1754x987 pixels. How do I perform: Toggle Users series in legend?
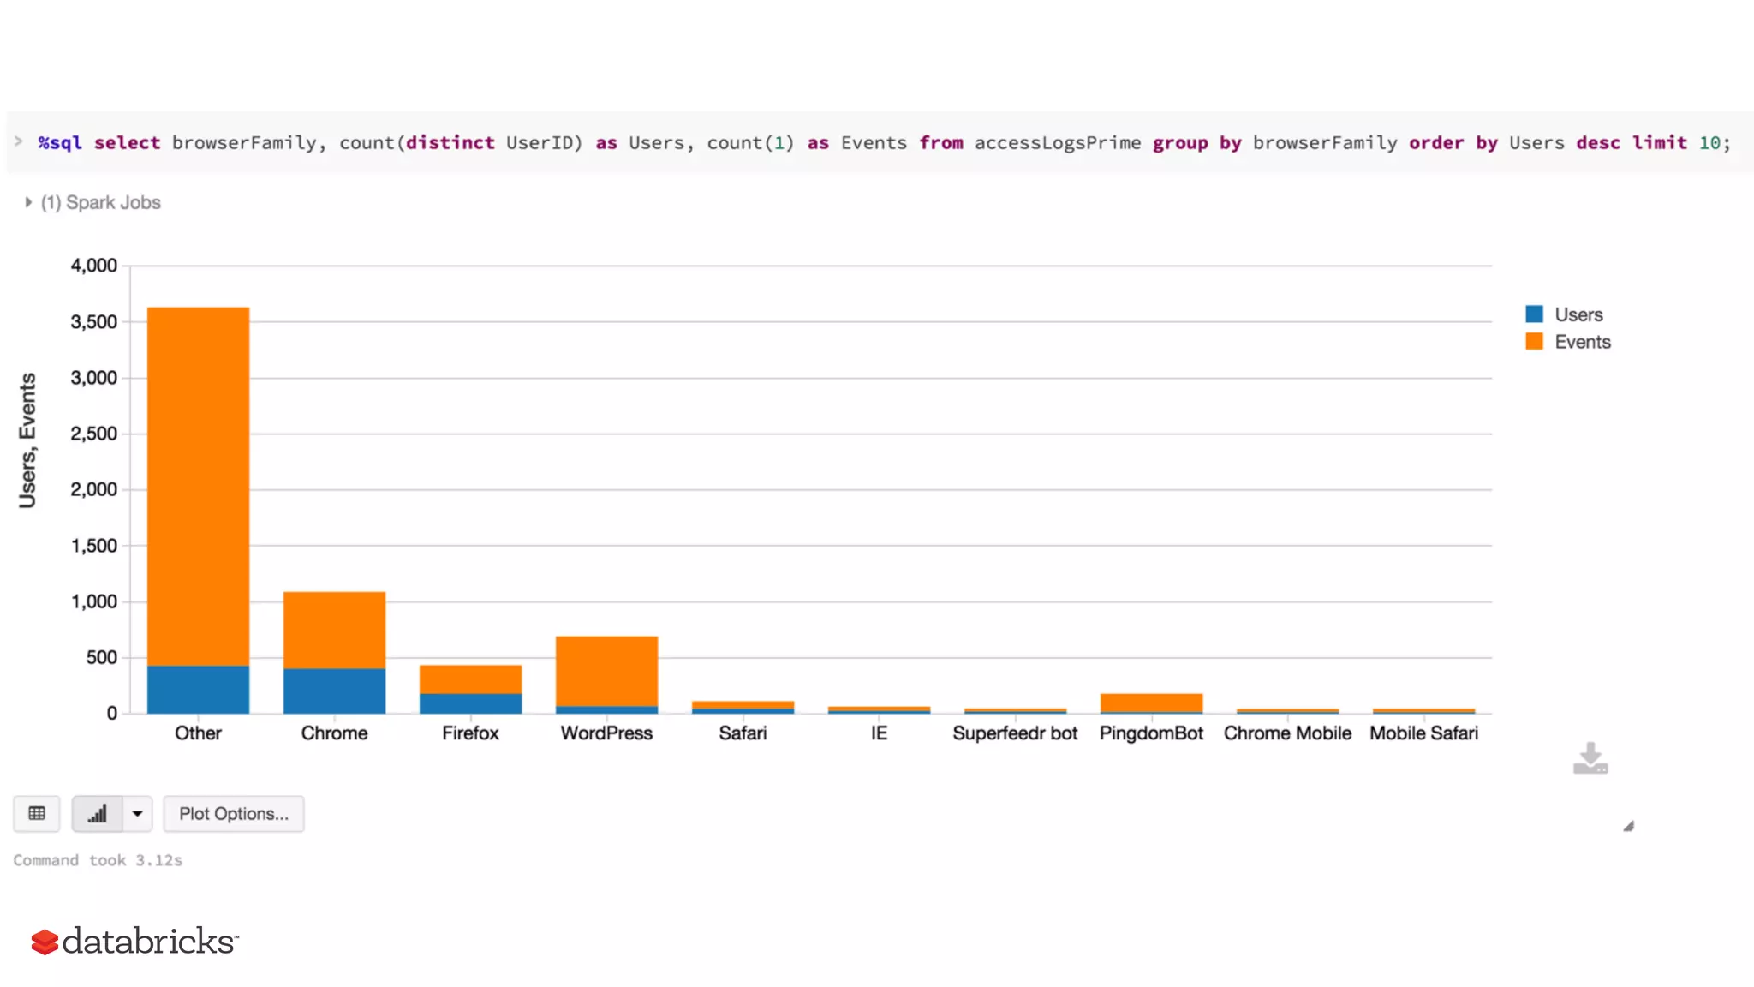(x=1578, y=314)
